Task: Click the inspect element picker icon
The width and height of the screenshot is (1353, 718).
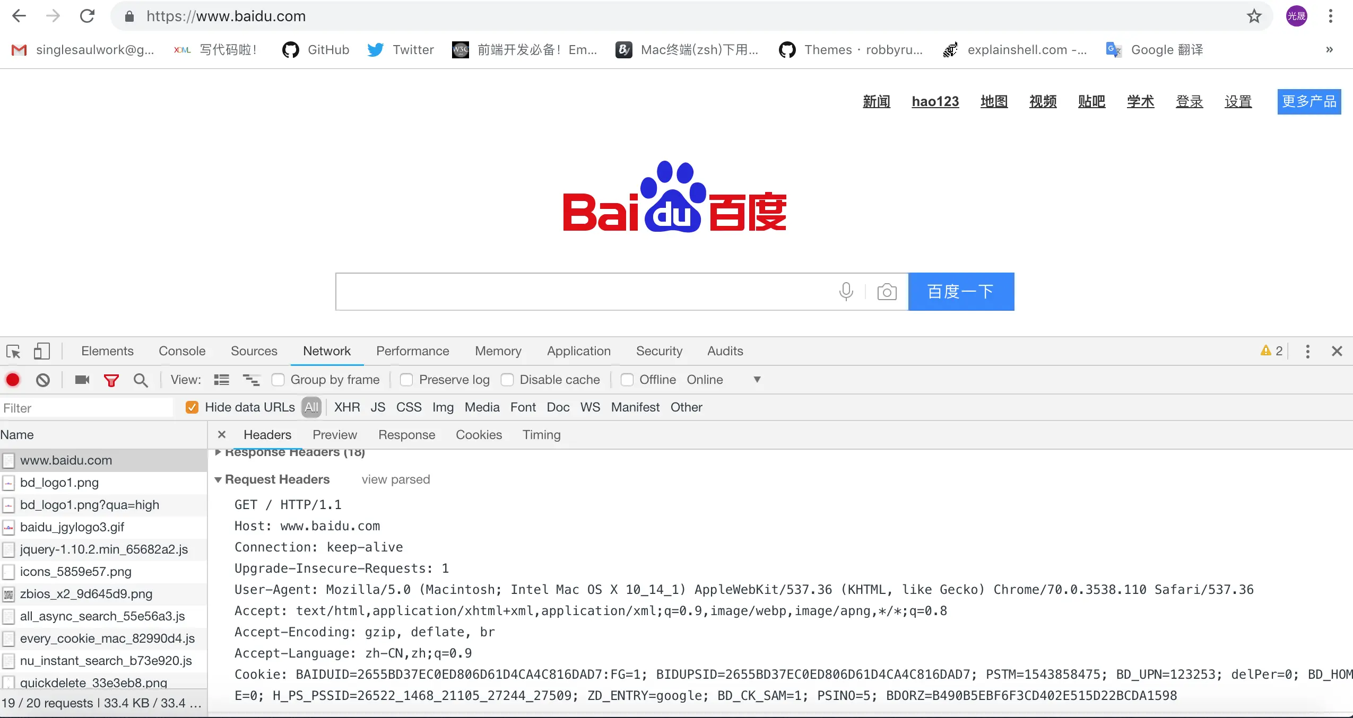Action: point(13,352)
